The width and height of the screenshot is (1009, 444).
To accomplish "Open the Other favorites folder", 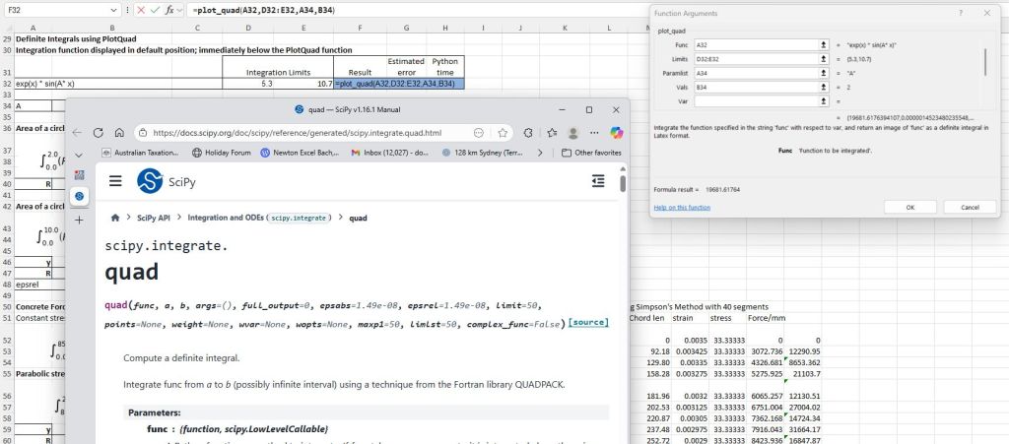I will coord(591,153).
